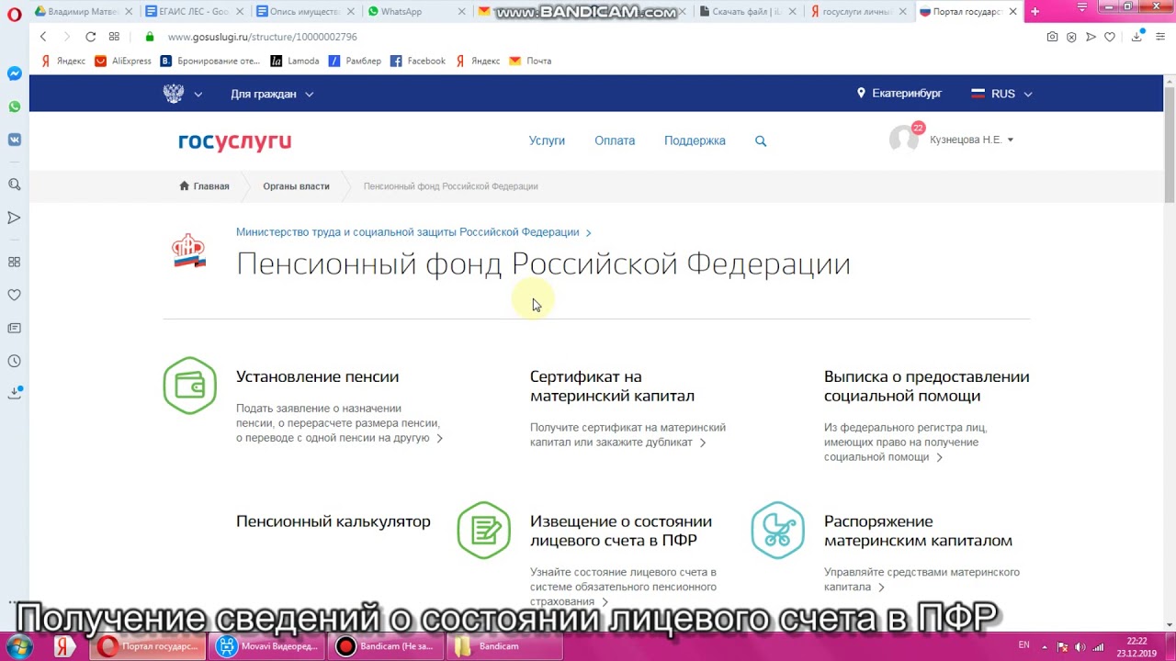Open the Facebook bookmark

point(418,62)
